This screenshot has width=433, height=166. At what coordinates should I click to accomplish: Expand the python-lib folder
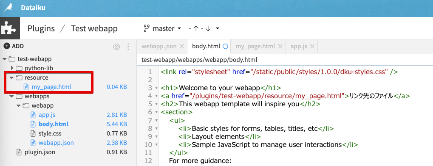point(12,68)
